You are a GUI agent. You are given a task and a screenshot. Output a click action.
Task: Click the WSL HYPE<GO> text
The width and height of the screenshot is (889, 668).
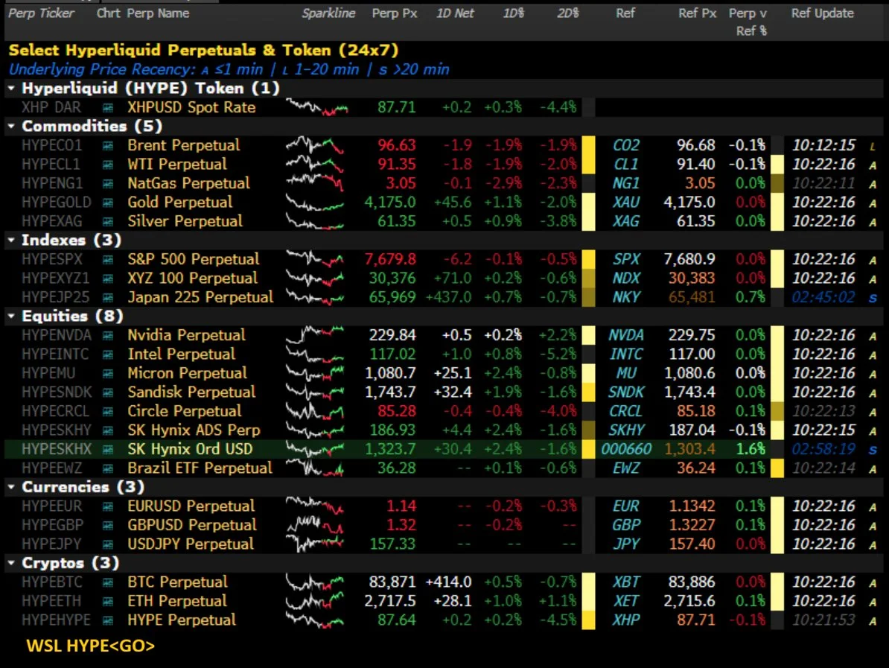click(x=91, y=646)
